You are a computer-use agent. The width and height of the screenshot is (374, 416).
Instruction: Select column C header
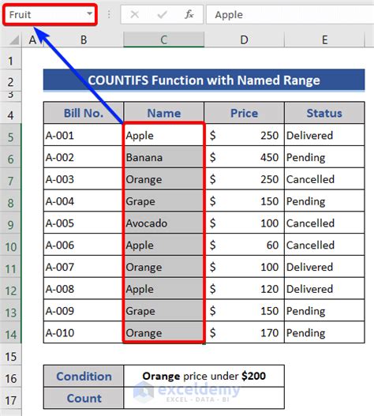pyautogui.click(x=163, y=39)
